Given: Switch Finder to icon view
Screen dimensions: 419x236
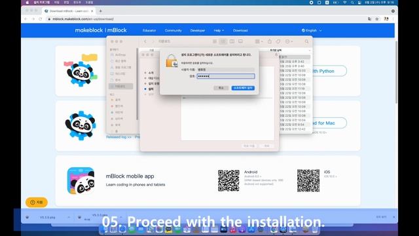Looking at the screenshot, I should click(215, 41).
